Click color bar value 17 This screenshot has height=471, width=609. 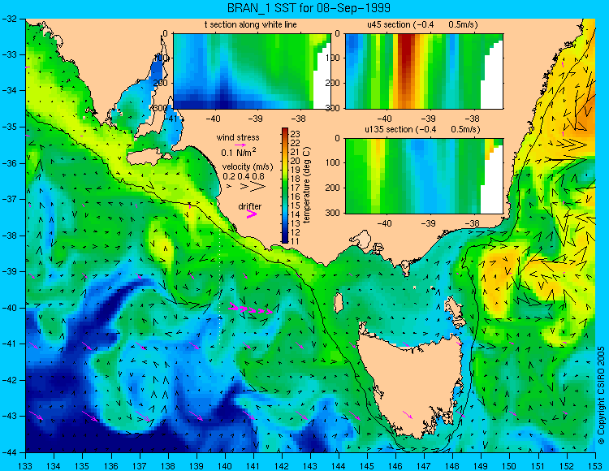point(296,188)
